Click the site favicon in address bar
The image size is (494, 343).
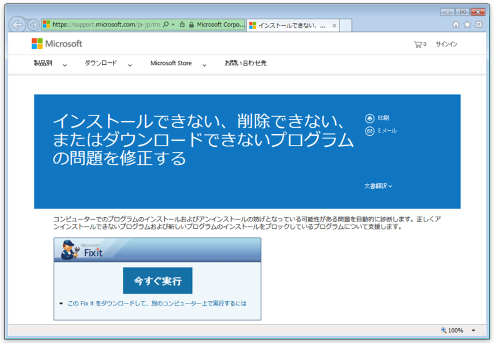pyautogui.click(x=47, y=24)
